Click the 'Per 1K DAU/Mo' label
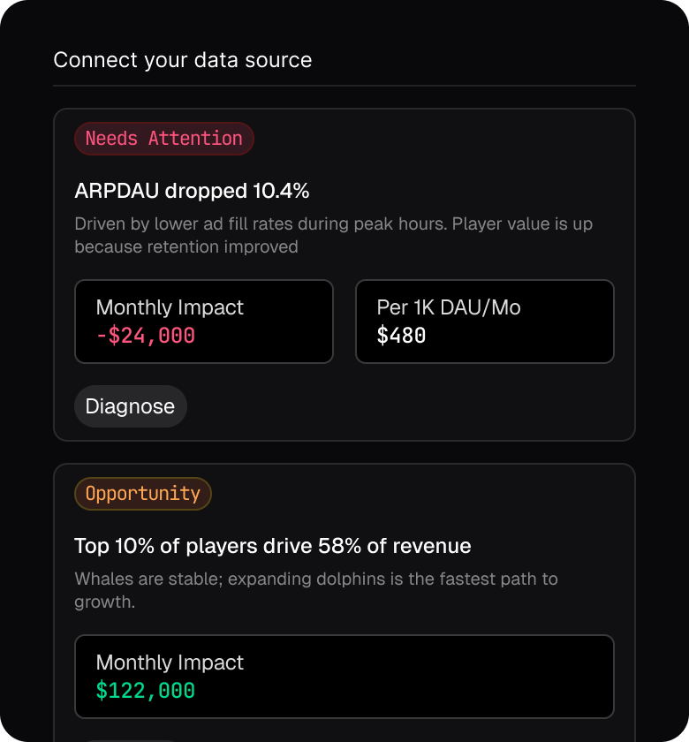 (449, 307)
